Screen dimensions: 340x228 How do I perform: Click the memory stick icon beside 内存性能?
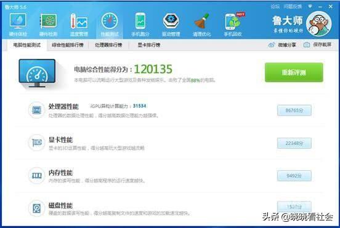36,175
